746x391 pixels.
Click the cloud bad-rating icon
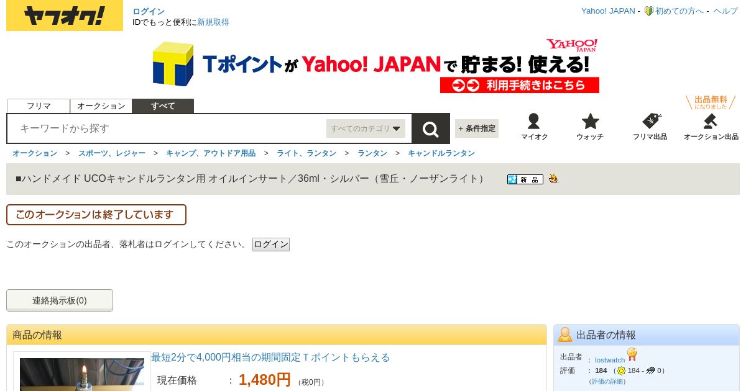[650, 371]
